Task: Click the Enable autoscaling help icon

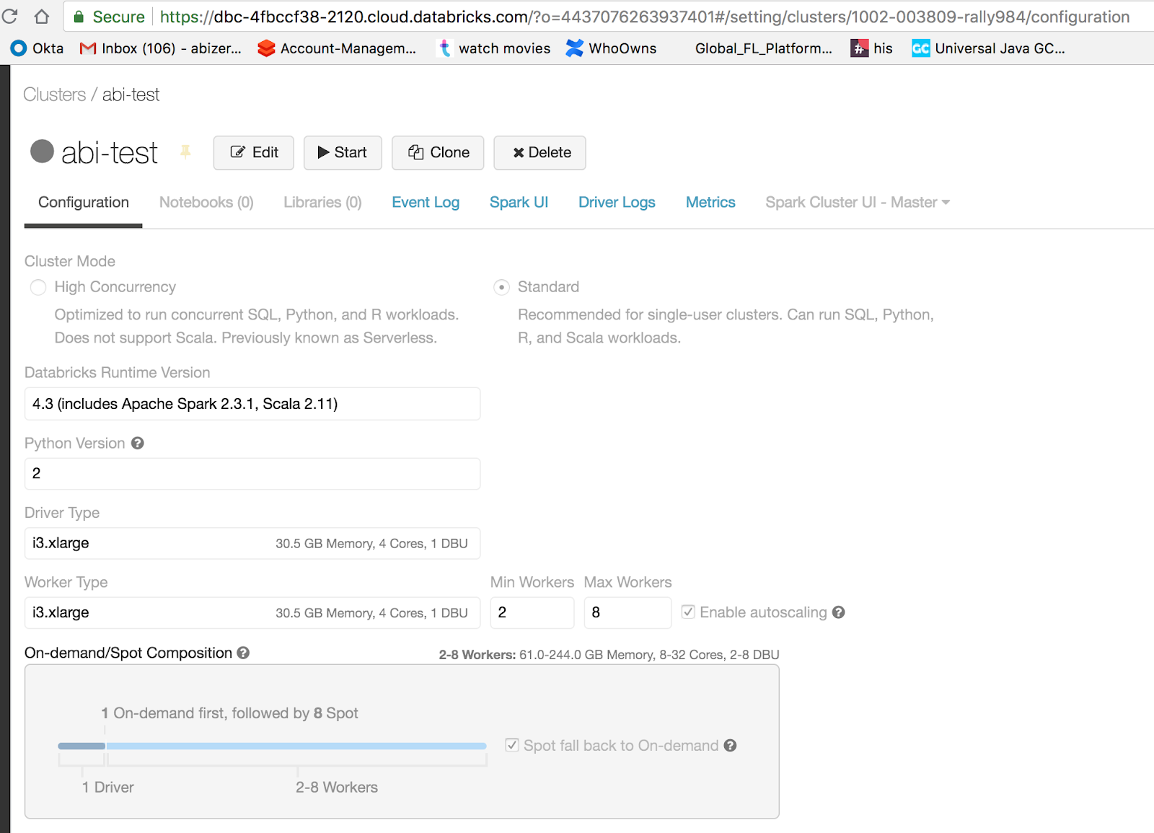Action: pos(839,612)
